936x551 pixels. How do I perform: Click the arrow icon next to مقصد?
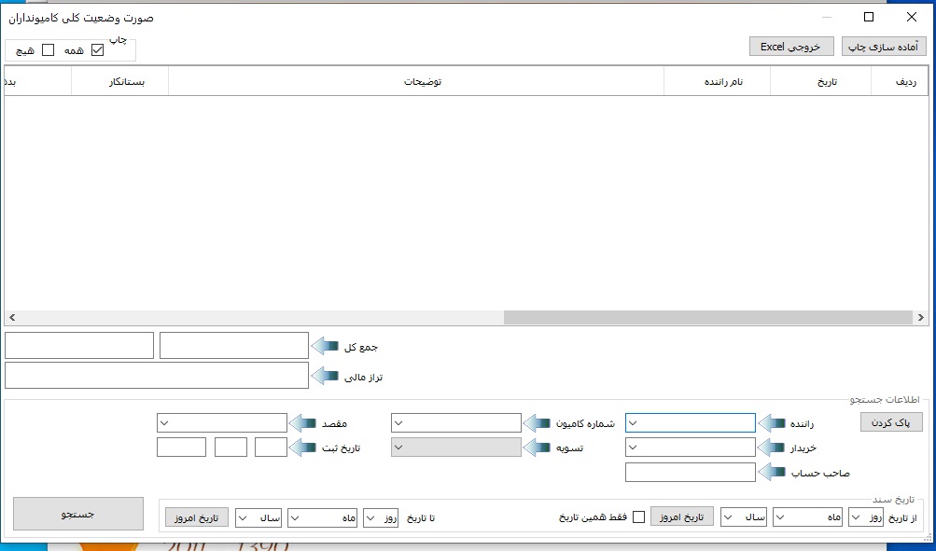(303, 423)
